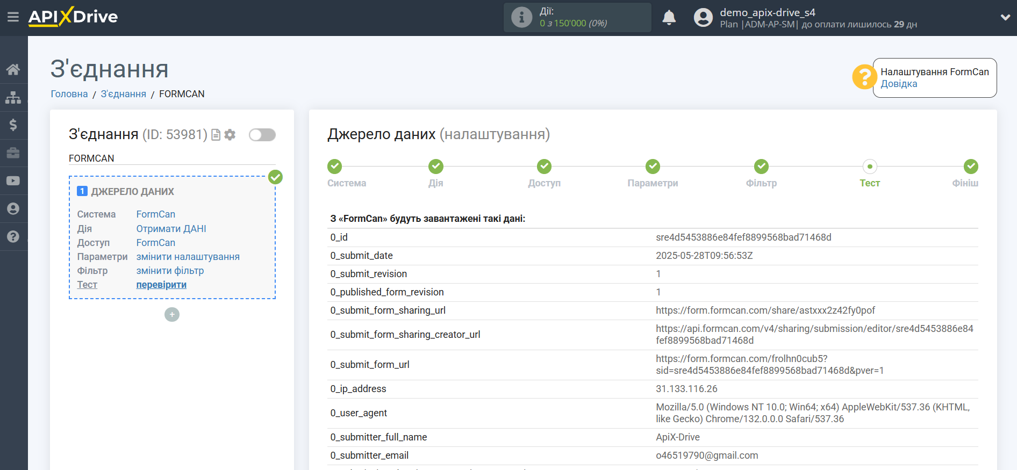
Task: Click the user avatar icon
Action: (703, 18)
